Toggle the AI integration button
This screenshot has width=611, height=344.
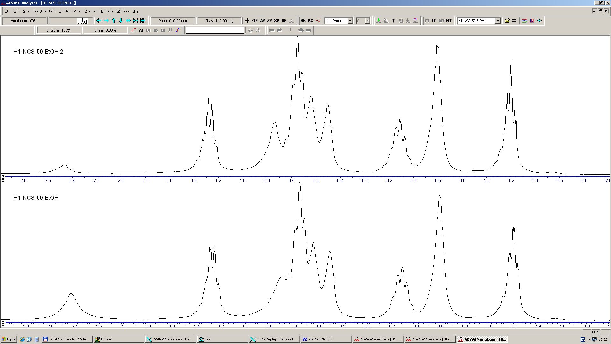tap(141, 30)
